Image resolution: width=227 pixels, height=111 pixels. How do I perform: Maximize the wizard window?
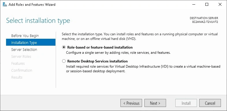[207, 5]
